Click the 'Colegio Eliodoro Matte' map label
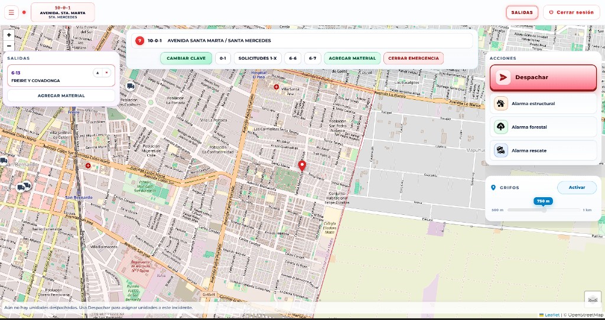The width and height of the screenshot is (605, 320). tap(330, 227)
